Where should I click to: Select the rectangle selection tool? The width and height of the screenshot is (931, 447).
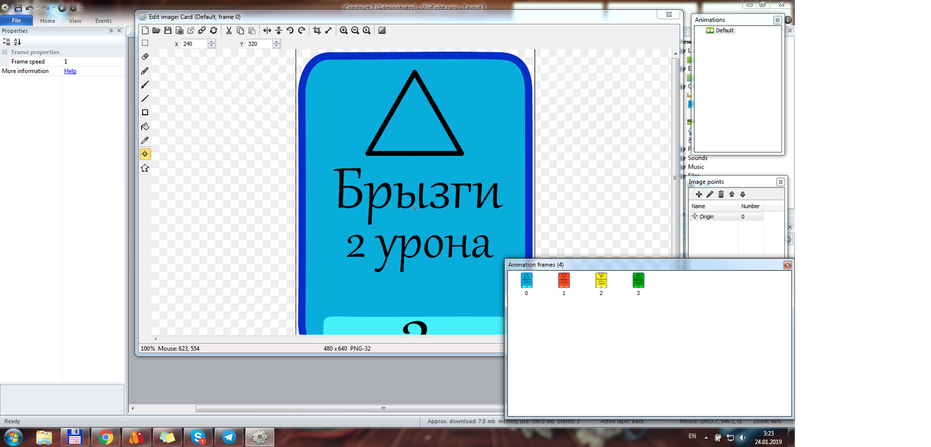click(x=145, y=43)
